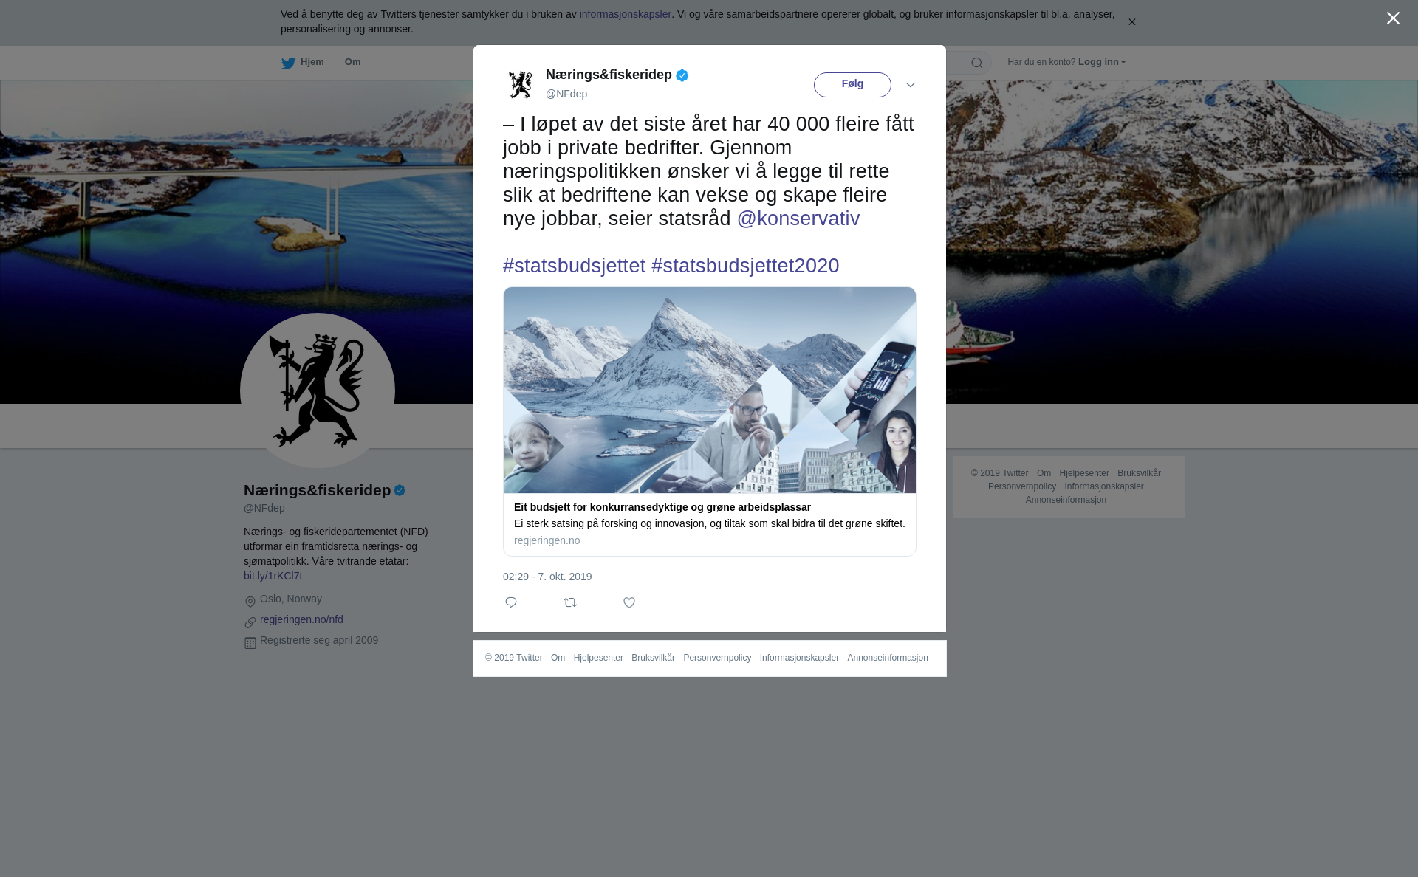Retweet the tweet using retweet icon
Image resolution: width=1418 pixels, height=877 pixels.
(570, 602)
